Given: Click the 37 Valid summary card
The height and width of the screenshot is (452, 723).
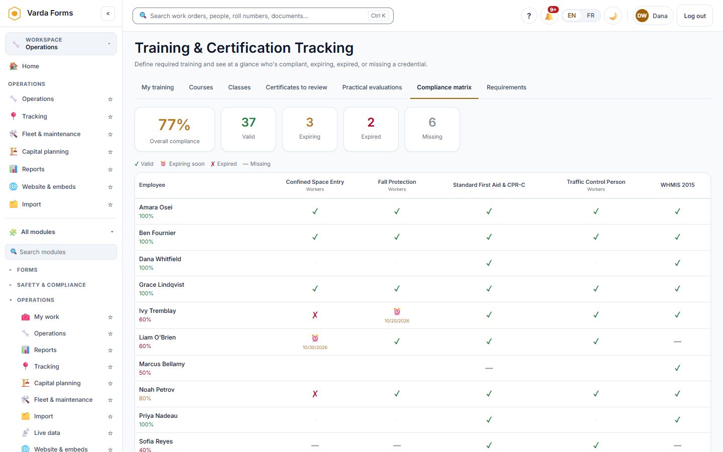Looking at the screenshot, I should [x=249, y=129].
